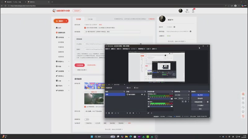Image resolution: width=248 pixels, height=139 pixels.
Task: Pop out the Scenes dock panel
Action: [x=124, y=91]
